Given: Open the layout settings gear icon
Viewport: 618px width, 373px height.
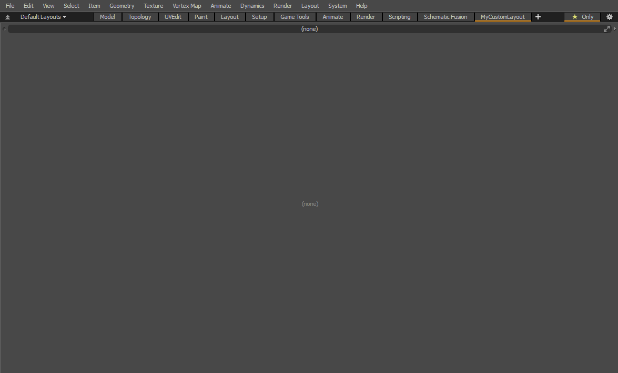Looking at the screenshot, I should [x=609, y=17].
